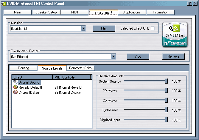
Task: Click the System Sounds 100 % value
Action: pyautogui.click(x=176, y=81)
